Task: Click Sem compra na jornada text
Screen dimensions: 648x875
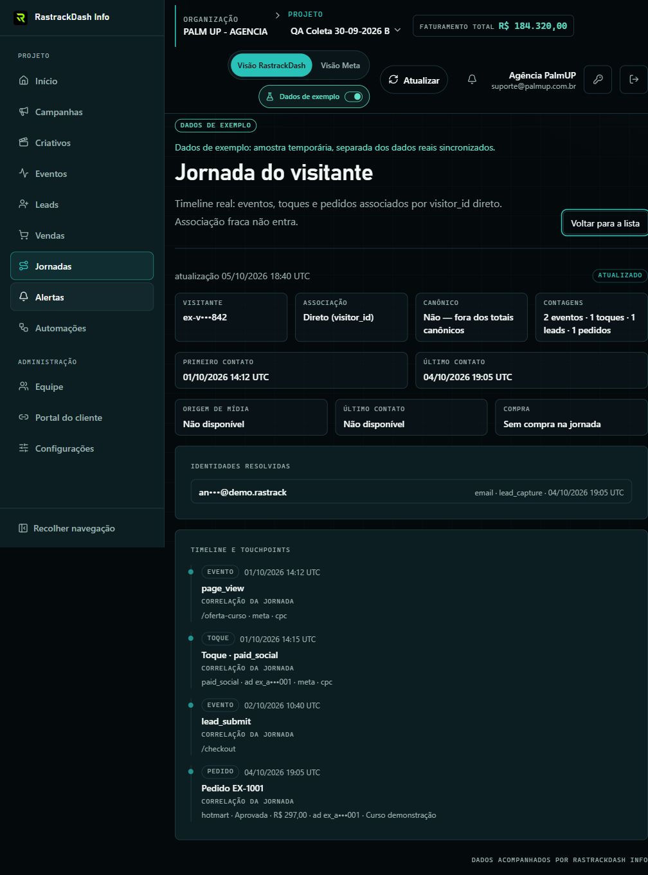Action: pyautogui.click(x=552, y=424)
